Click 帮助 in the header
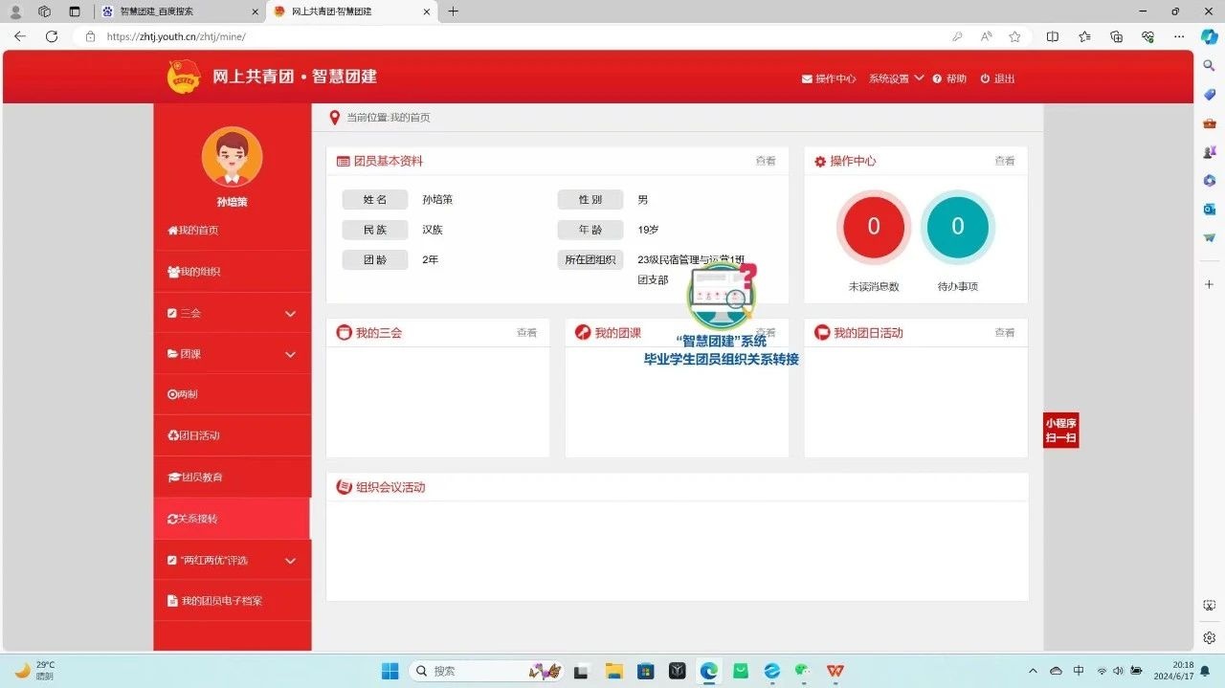This screenshot has height=688, width=1225. coord(949,78)
